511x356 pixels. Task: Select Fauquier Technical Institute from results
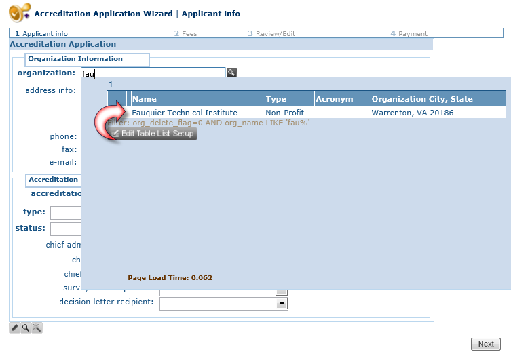[x=185, y=113]
